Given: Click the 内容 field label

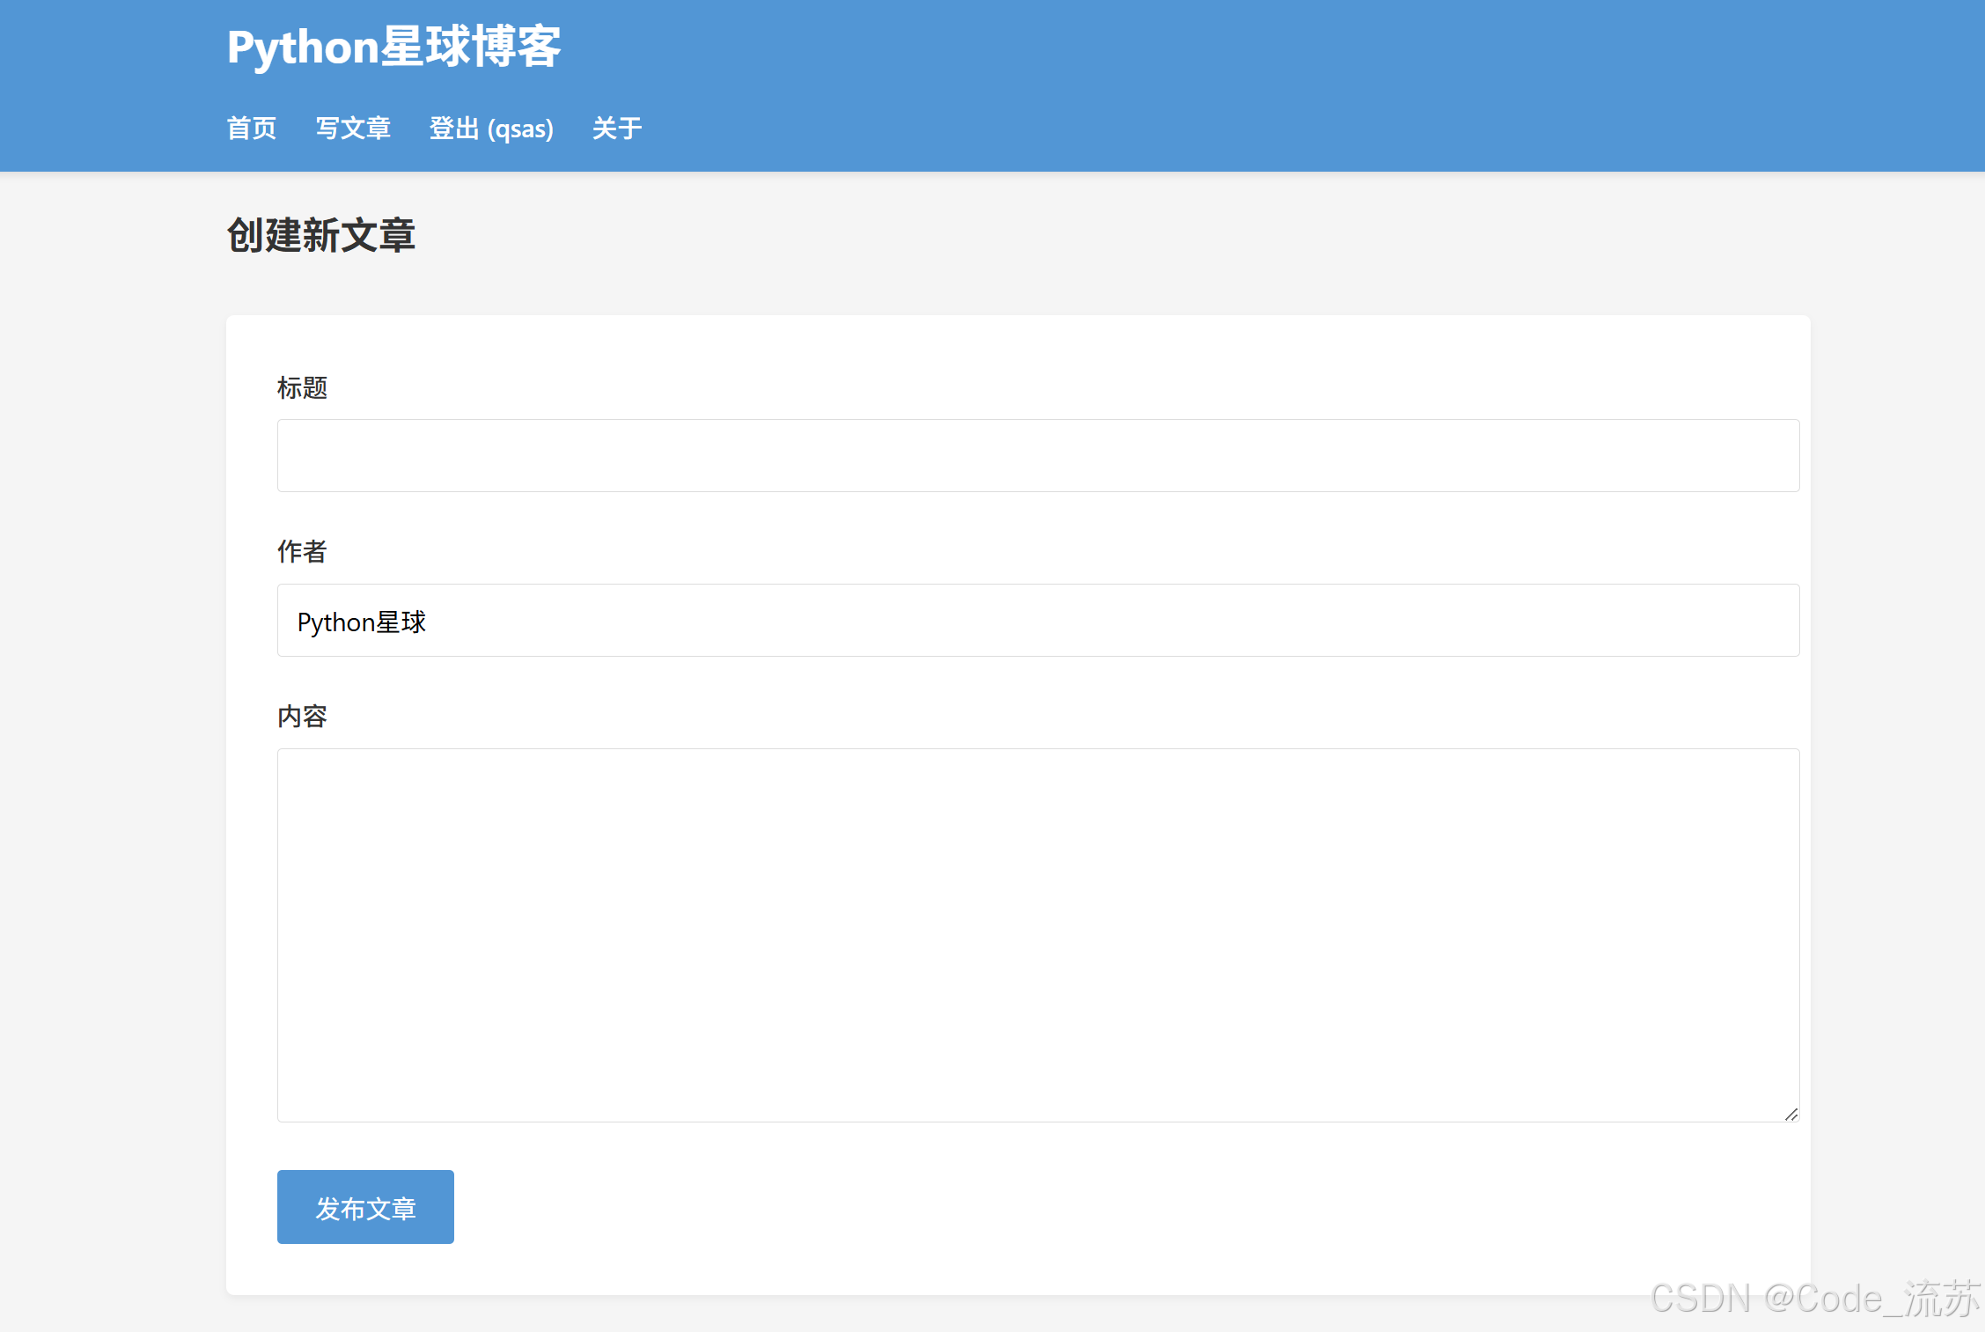Looking at the screenshot, I should pos(302,716).
